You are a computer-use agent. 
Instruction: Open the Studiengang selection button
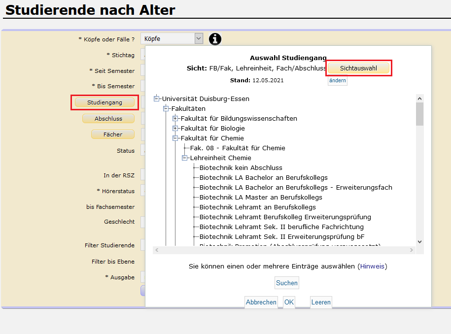point(104,102)
